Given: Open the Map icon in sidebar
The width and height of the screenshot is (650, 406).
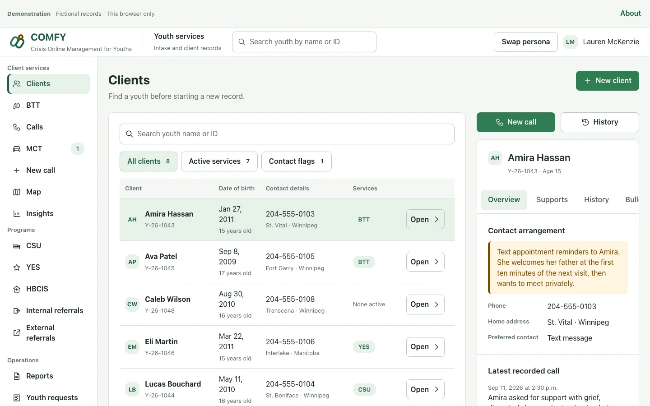Looking at the screenshot, I should pos(17,192).
